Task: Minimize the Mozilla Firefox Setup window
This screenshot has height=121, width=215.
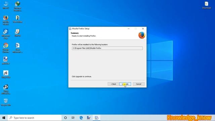Action: [128, 29]
